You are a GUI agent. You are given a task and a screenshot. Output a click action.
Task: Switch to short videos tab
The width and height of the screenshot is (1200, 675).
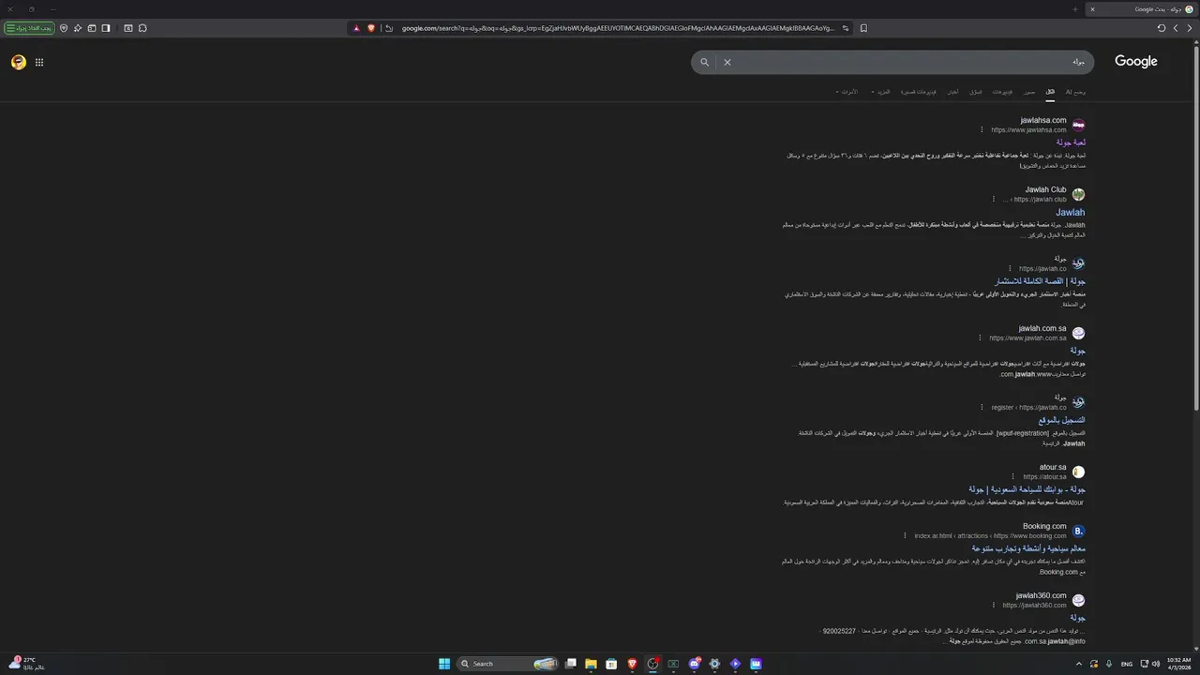pyautogui.click(x=919, y=92)
